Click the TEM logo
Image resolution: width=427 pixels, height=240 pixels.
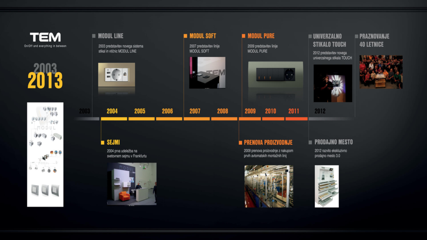click(x=45, y=37)
